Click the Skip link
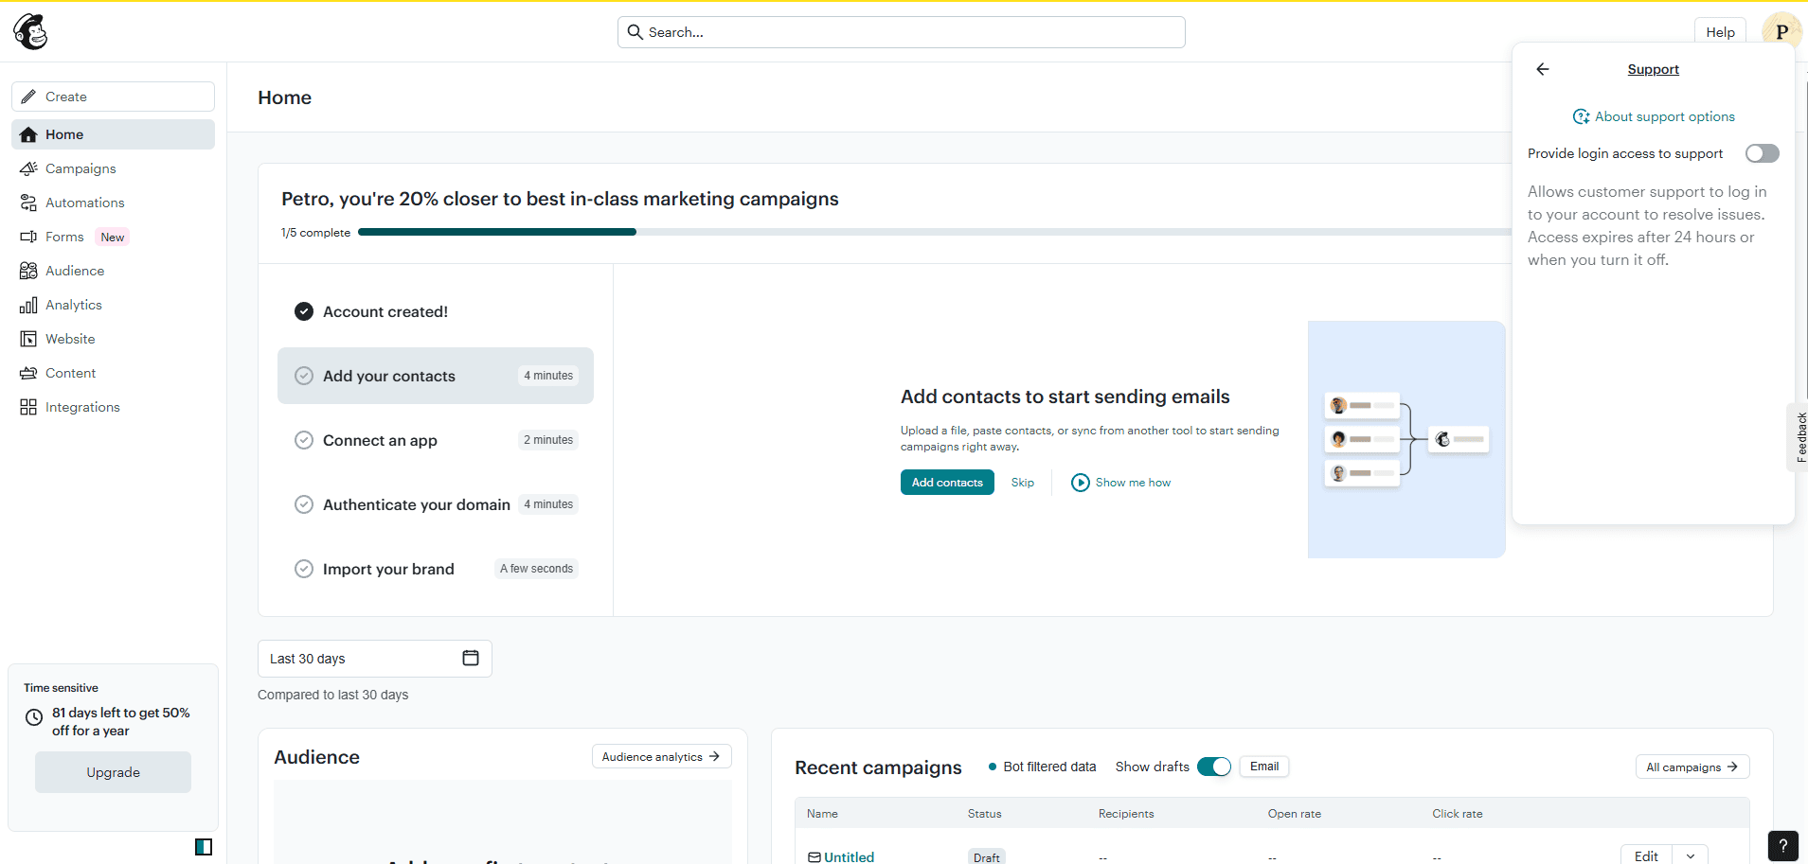The width and height of the screenshot is (1808, 864). point(1023,483)
